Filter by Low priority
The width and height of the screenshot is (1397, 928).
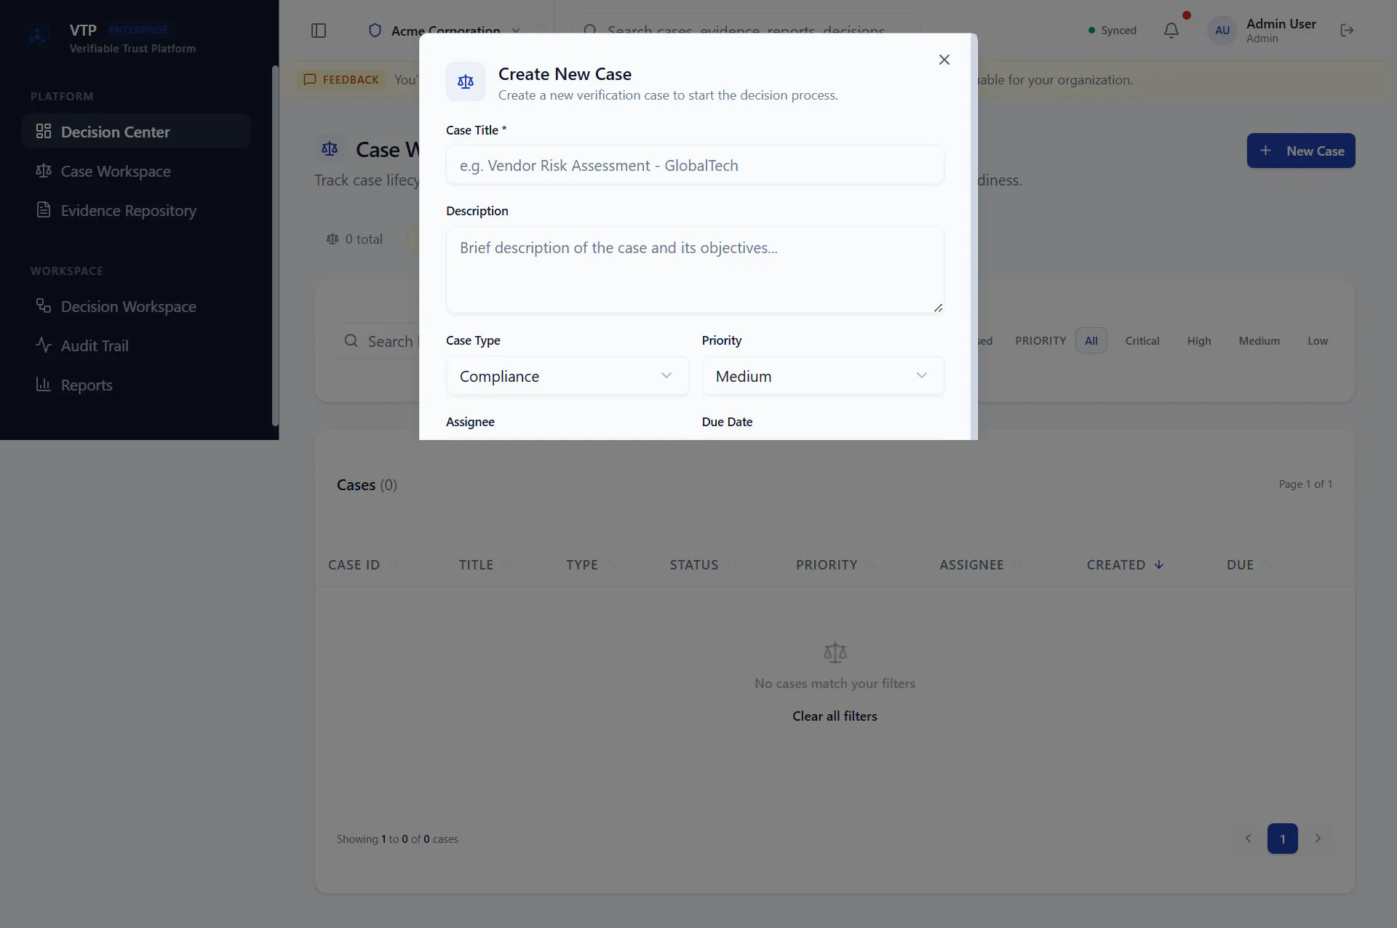[x=1318, y=340]
